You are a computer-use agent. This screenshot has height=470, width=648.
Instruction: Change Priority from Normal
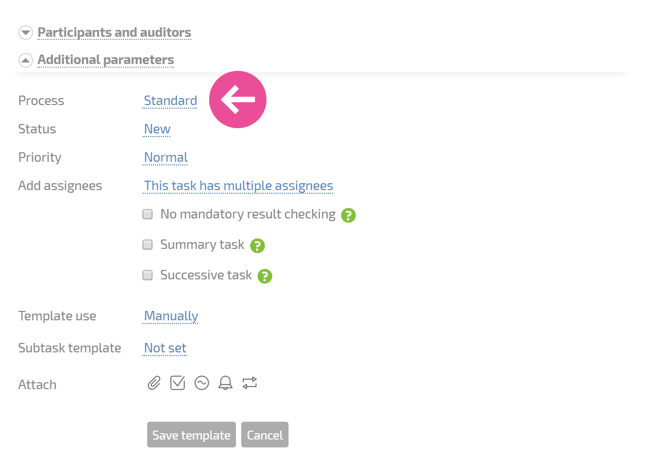(x=166, y=158)
